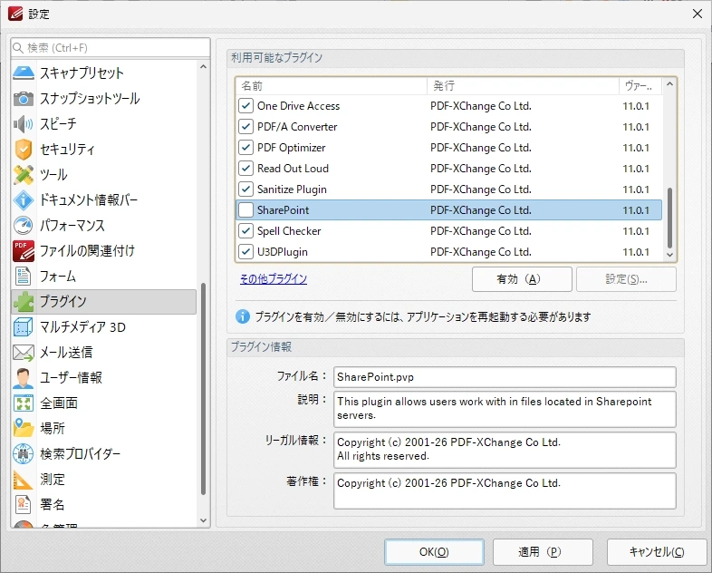Screen dimensions: 712x573
Task: Confirm with the OK(O) button
Action: coord(434,551)
